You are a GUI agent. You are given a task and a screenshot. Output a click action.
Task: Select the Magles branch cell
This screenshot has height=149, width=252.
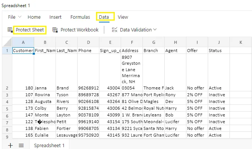[x=153, y=101]
